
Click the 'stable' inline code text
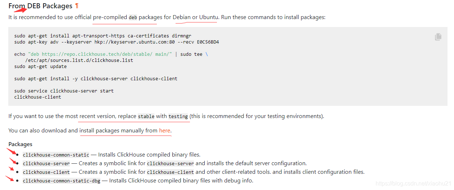click(146, 116)
